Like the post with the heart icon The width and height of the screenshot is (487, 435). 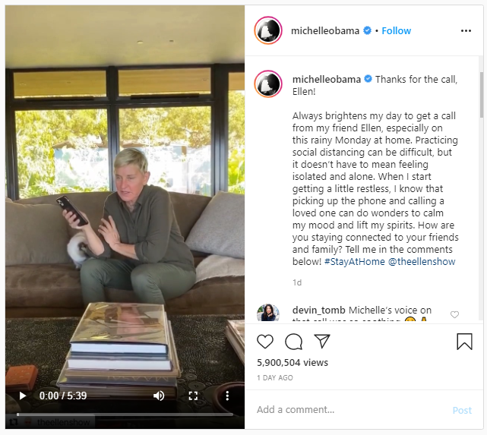pyautogui.click(x=265, y=342)
